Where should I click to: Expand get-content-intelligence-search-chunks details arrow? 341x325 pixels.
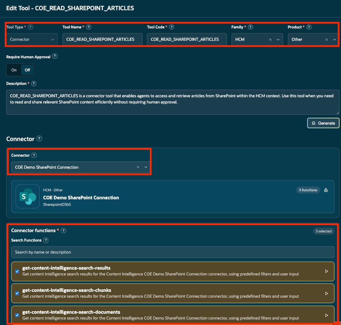pyautogui.click(x=326, y=293)
